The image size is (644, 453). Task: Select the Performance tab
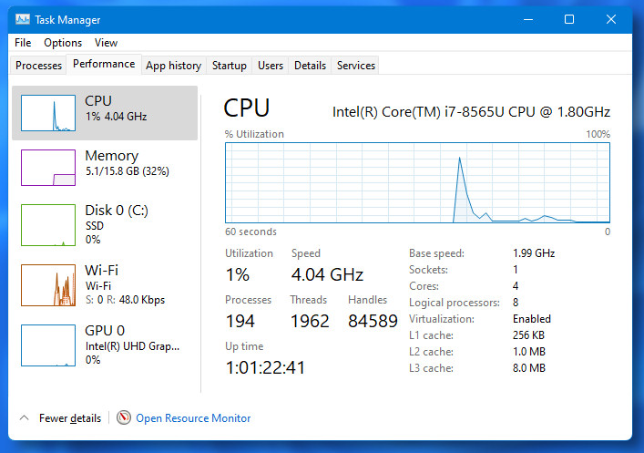click(104, 64)
